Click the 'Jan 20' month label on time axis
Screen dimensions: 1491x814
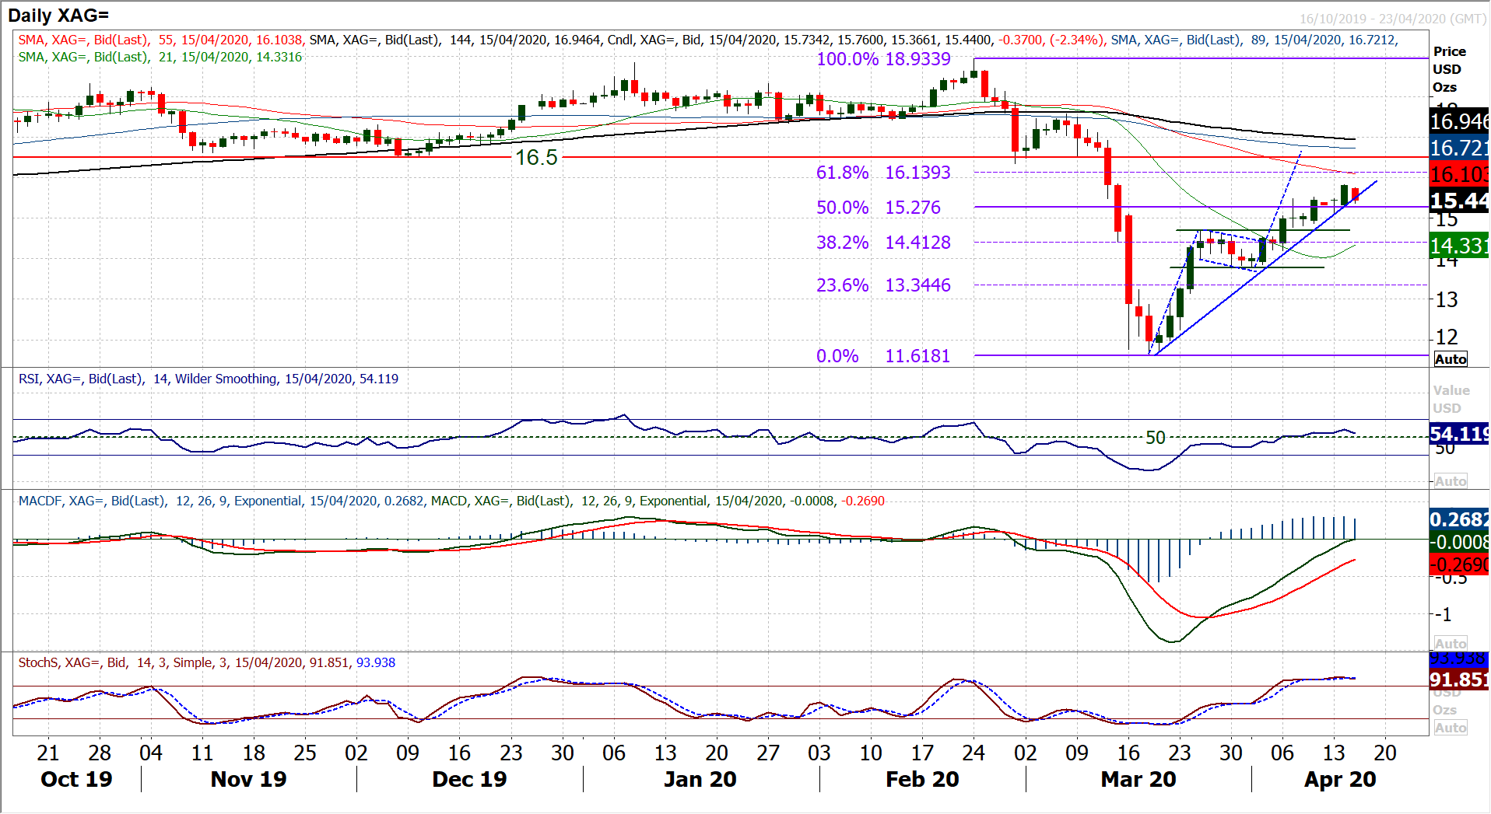[x=700, y=779]
